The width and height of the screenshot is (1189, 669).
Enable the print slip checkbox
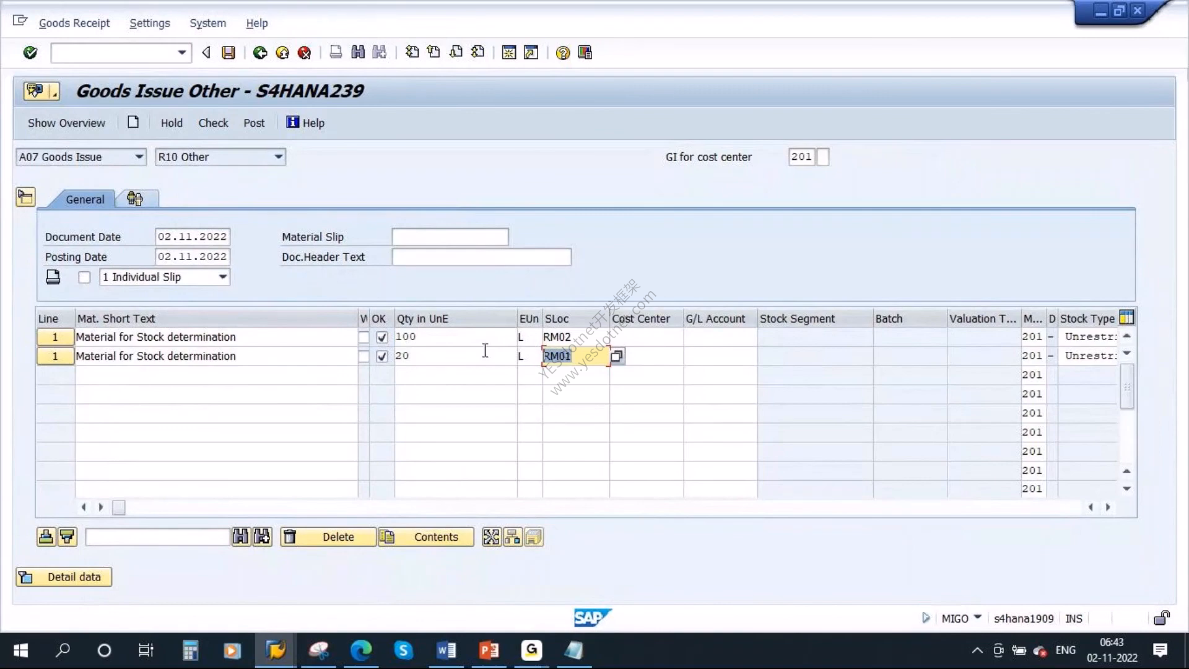tap(84, 278)
